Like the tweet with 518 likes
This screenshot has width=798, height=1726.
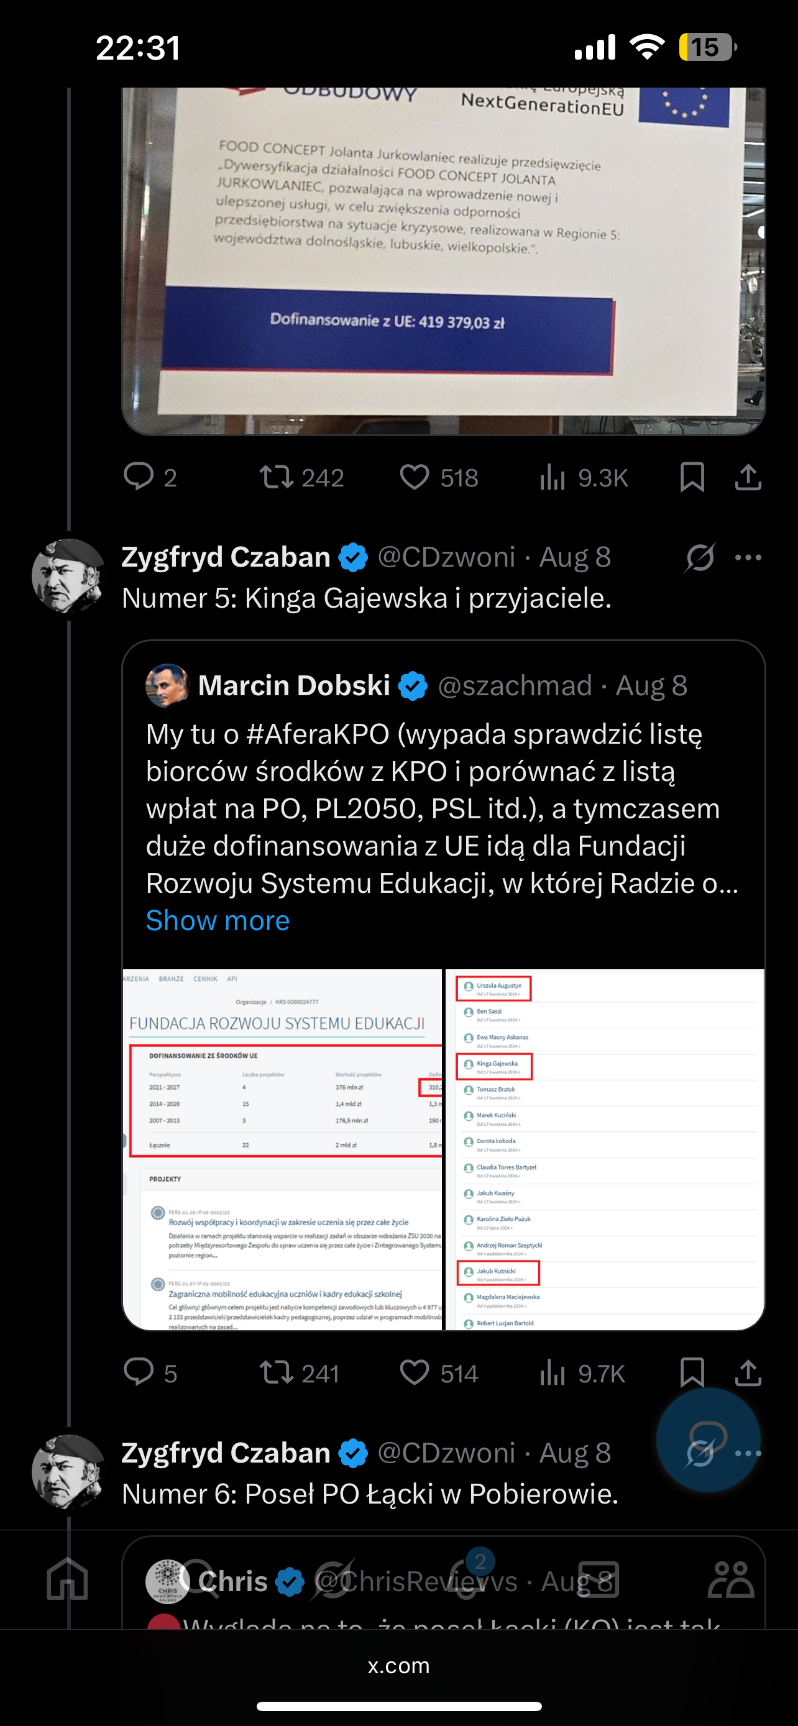click(x=415, y=478)
